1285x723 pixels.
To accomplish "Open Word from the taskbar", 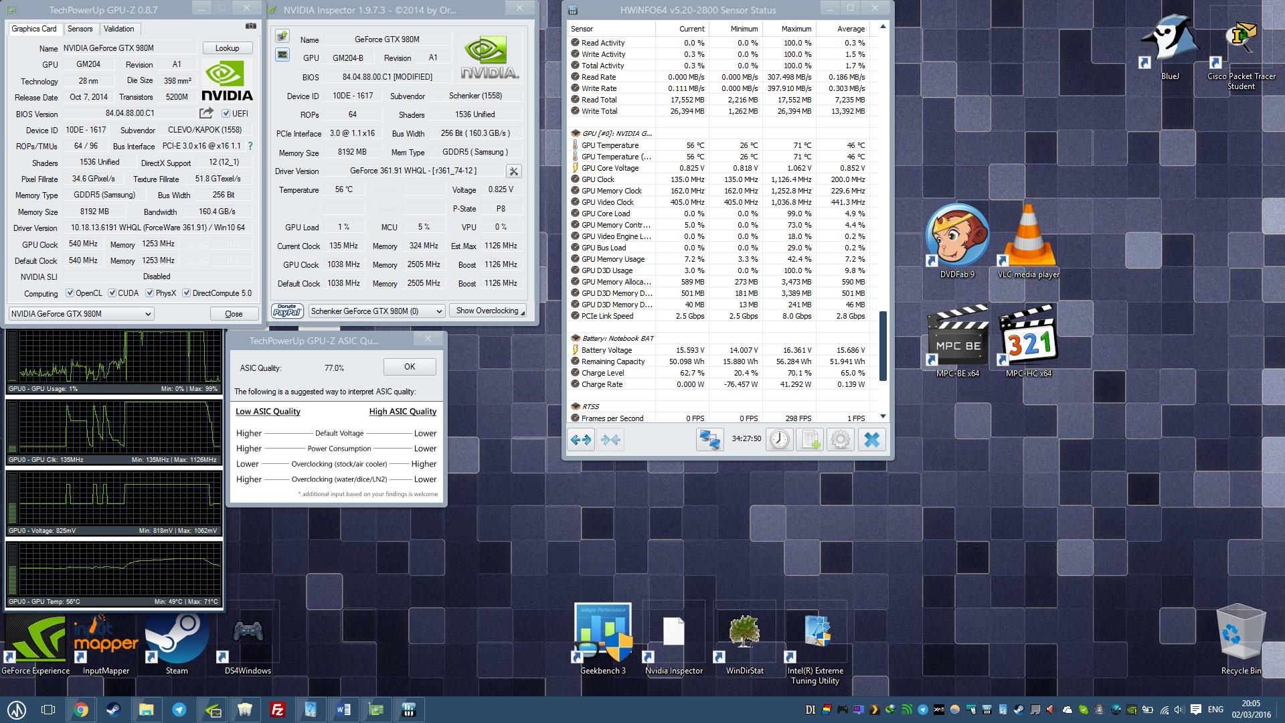I will click(x=343, y=710).
